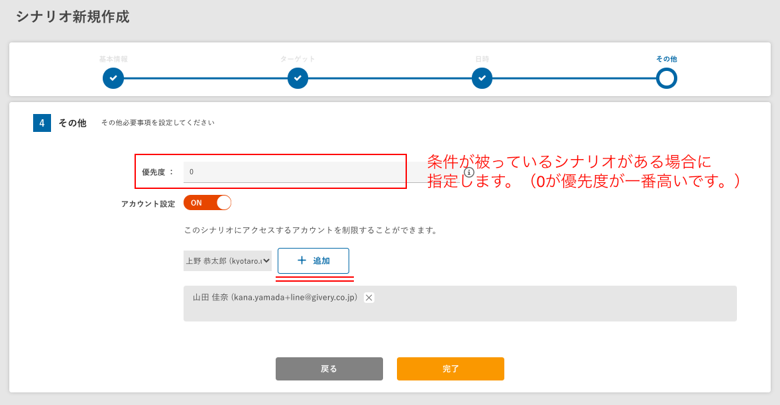
Task: Click the 山田 佳奈 account entry text
Action: pyautogui.click(x=275, y=298)
